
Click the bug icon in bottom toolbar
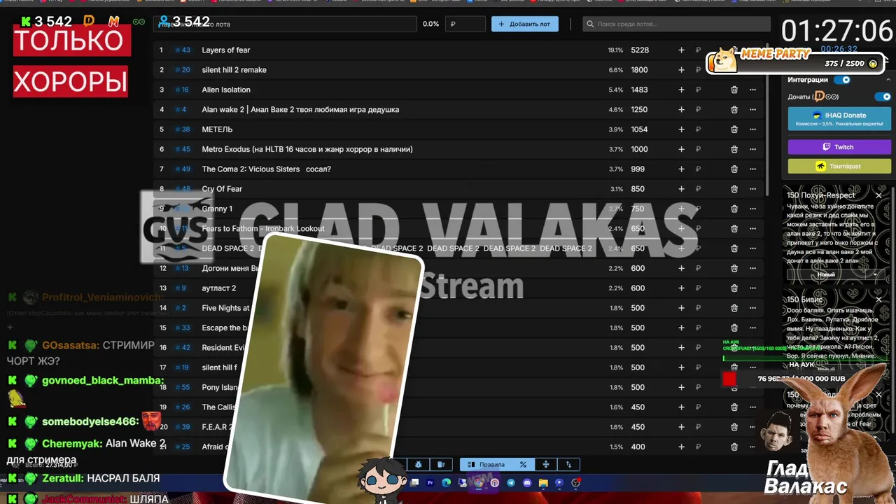pos(419,465)
